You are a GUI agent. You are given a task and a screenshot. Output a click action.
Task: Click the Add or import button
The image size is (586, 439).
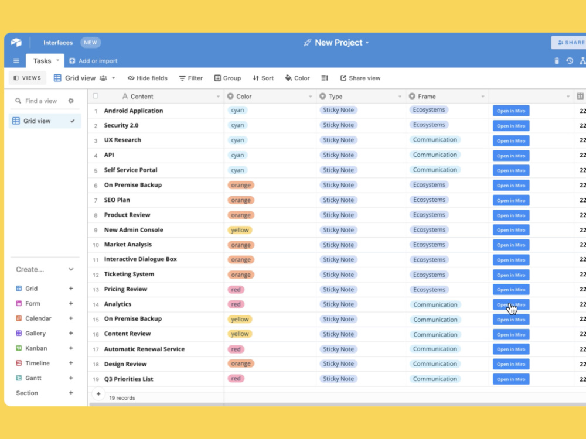click(x=93, y=61)
